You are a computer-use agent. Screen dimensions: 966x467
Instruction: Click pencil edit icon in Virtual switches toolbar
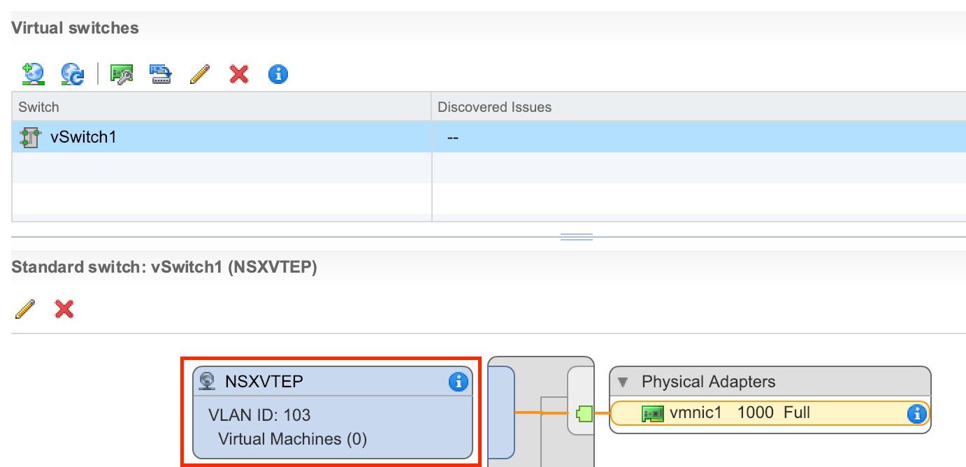tap(200, 74)
